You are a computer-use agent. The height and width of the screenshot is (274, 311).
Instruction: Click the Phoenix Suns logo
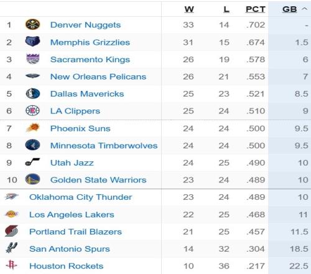[x=33, y=128]
